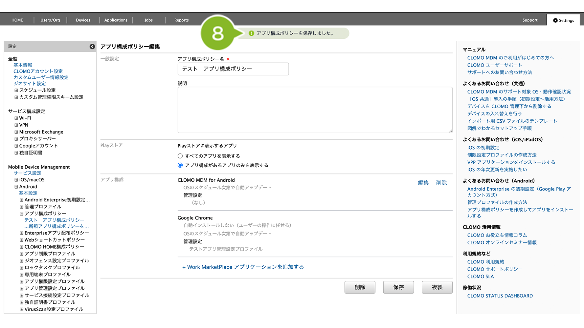The width and height of the screenshot is (584, 328).
Task: Click the アプリ構成ポリシー名 text field
Action: 233,69
